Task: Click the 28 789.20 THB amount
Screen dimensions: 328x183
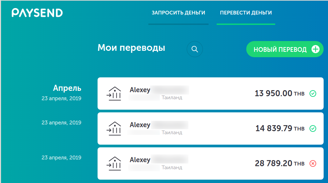Action: pyautogui.click(x=273, y=163)
